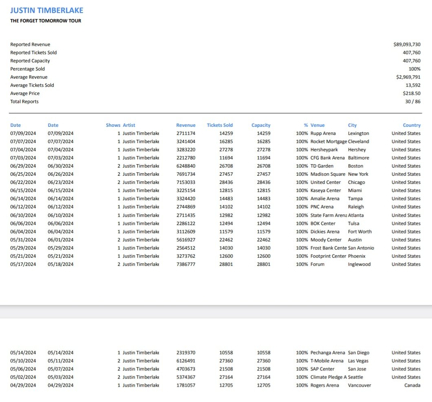Click the Reported Capacity label
Image resolution: width=432 pixels, height=402 pixels.
(30, 61)
